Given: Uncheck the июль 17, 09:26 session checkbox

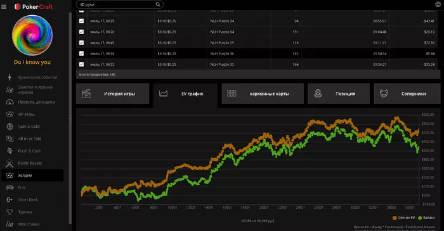Looking at the screenshot, I should [82, 32].
